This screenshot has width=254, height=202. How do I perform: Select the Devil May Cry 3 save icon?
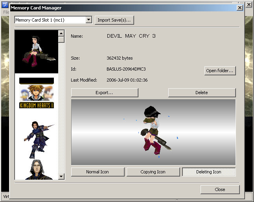(36, 52)
